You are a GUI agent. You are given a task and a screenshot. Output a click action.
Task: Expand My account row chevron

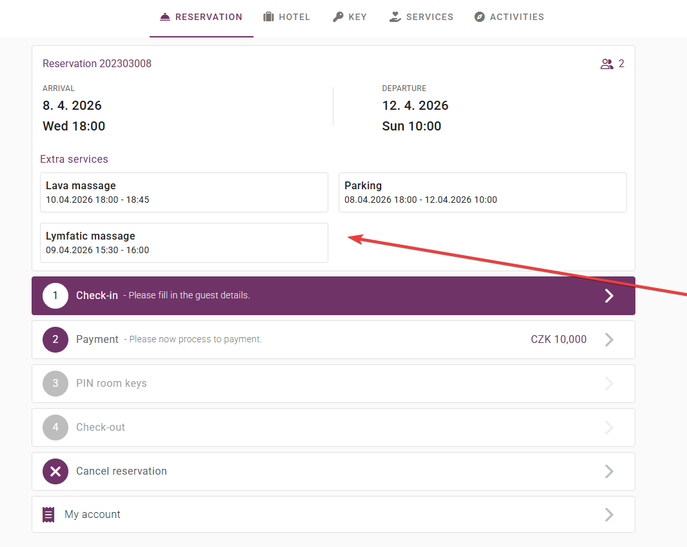pyautogui.click(x=608, y=515)
